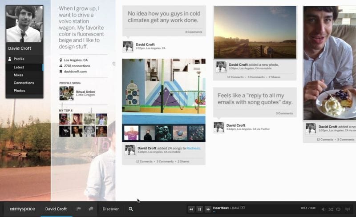The height and width of the screenshot is (217, 356).
Task: Open the notifications flag icon
Action: pyautogui.click(x=79, y=209)
